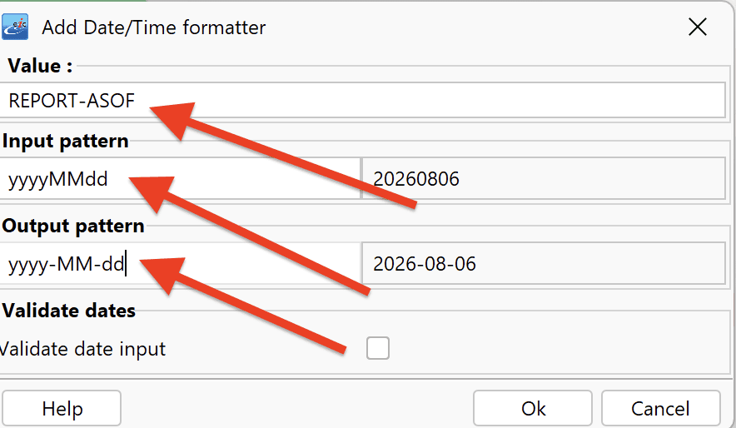The height and width of the screenshot is (428, 736).
Task: Click the 'Input pattern' section label
Action: (x=65, y=141)
